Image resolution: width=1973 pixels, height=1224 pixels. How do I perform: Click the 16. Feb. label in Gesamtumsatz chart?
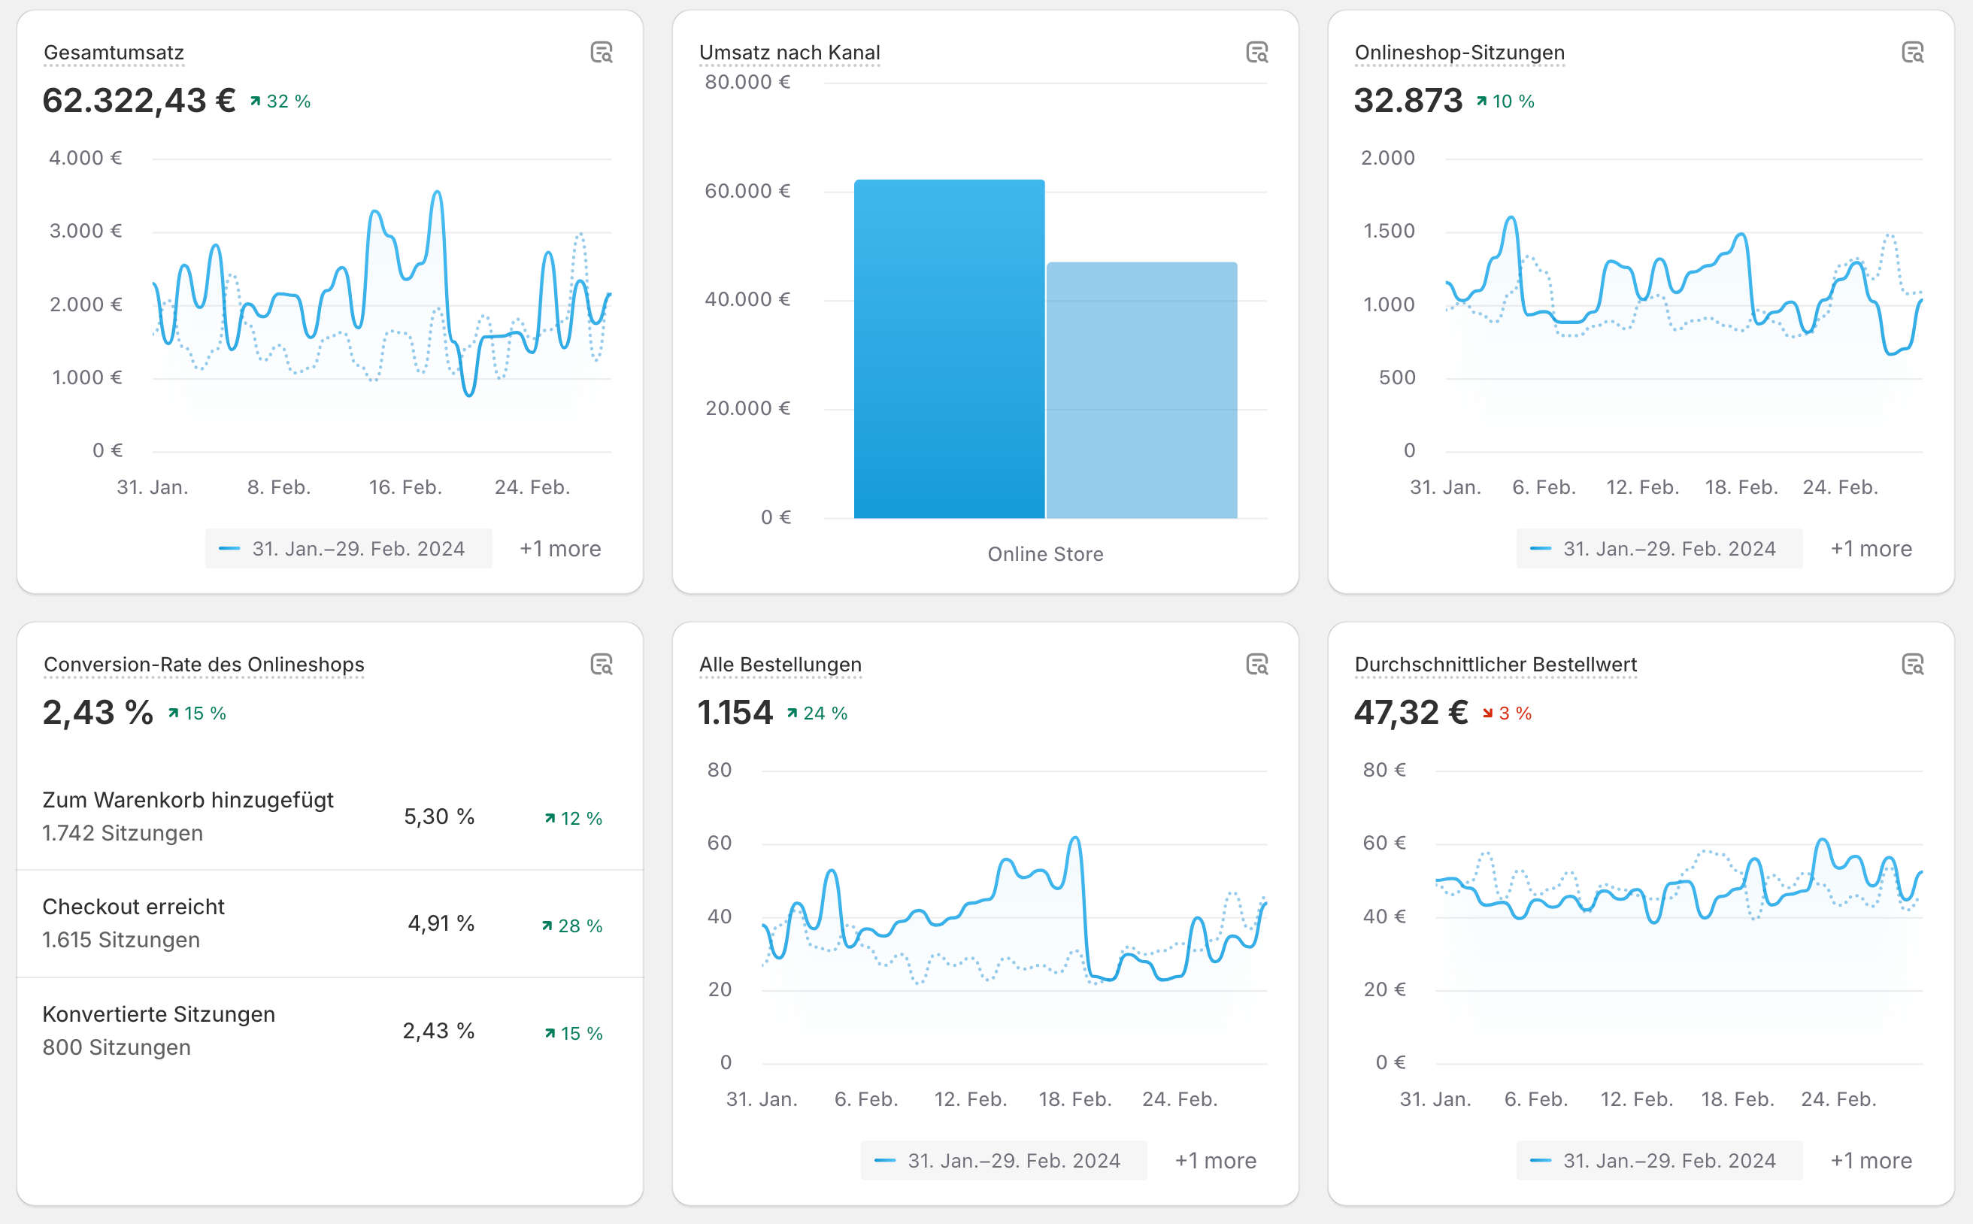click(405, 487)
